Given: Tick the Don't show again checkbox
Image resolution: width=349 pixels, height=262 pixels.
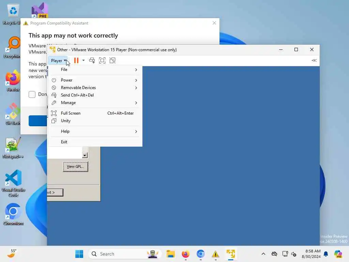Looking at the screenshot, I should click(x=32, y=94).
